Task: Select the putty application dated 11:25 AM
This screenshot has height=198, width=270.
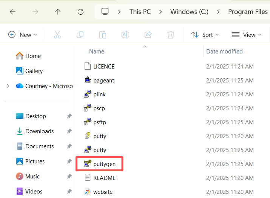Action: (x=88, y=150)
